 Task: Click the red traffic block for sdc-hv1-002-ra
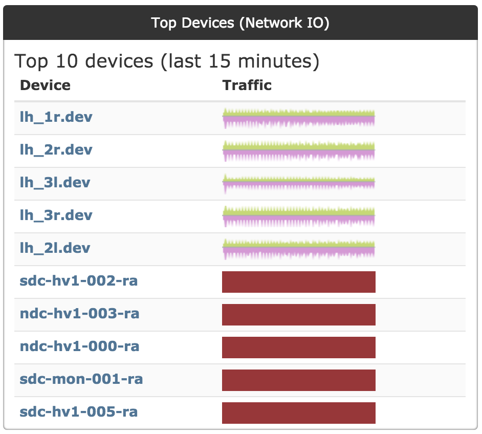(299, 282)
